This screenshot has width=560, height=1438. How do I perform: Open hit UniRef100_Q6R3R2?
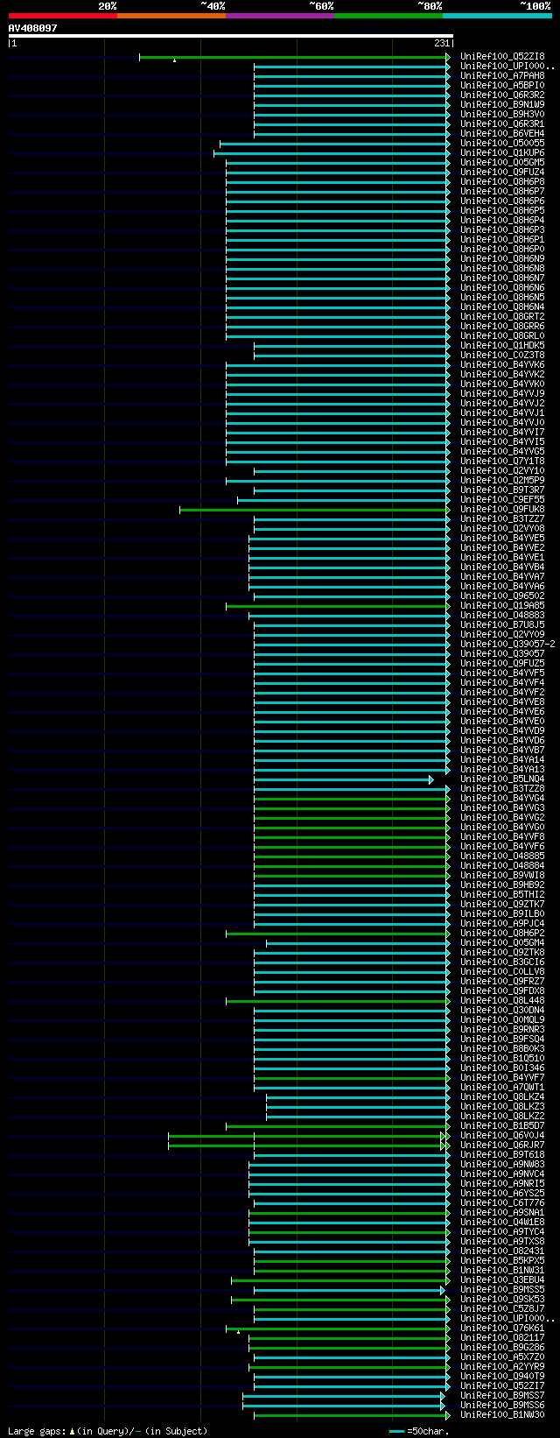[502, 95]
